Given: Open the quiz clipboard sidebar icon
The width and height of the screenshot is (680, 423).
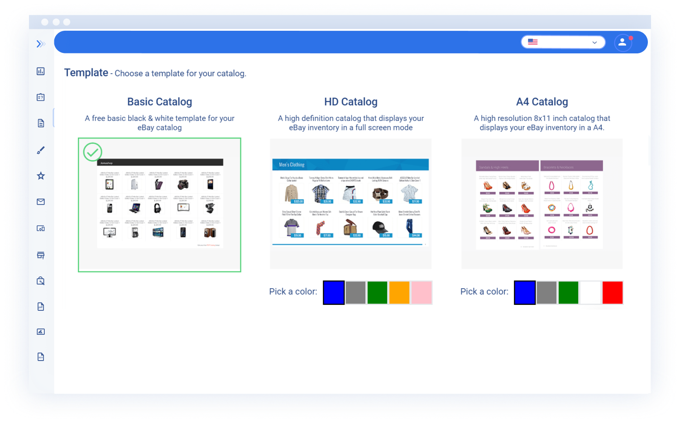Looking at the screenshot, I should coord(41,97).
